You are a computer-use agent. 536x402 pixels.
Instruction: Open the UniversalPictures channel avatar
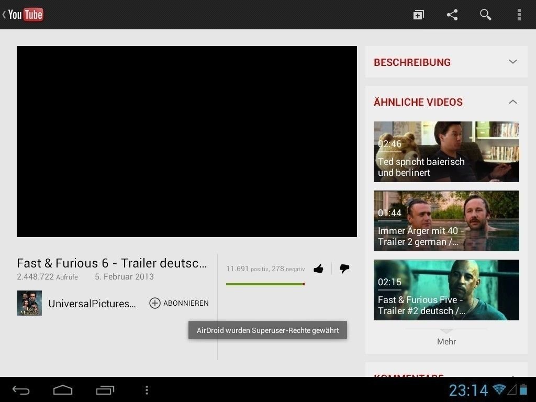29,303
